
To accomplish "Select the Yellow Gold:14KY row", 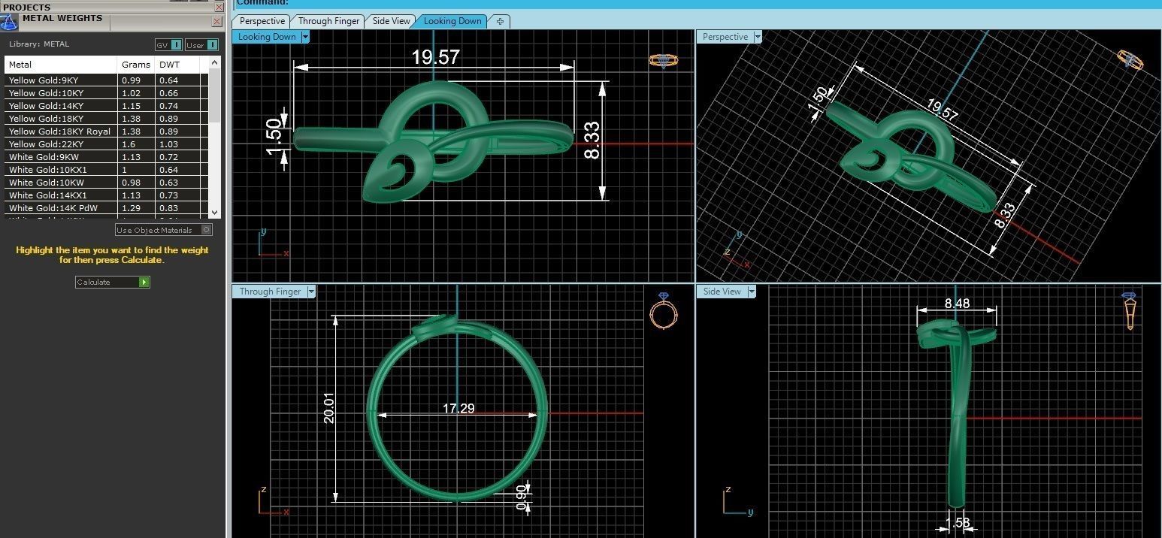I will pos(107,106).
